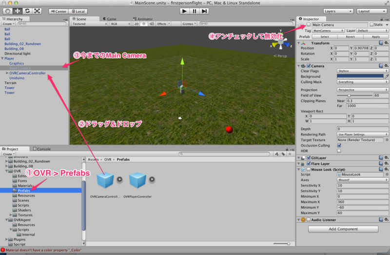The image size is (390, 255).
Task: Switch to the Game tab
Action: pyautogui.click(x=110, y=19)
